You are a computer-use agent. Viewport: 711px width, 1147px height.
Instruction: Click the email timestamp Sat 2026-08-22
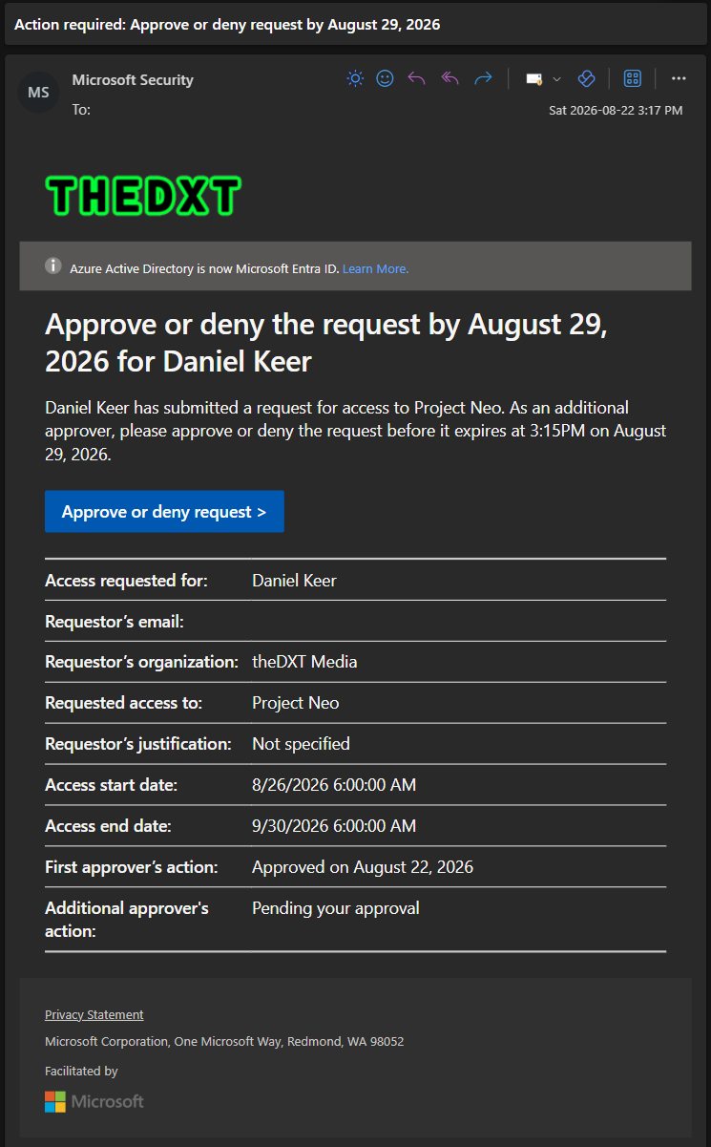tap(616, 111)
